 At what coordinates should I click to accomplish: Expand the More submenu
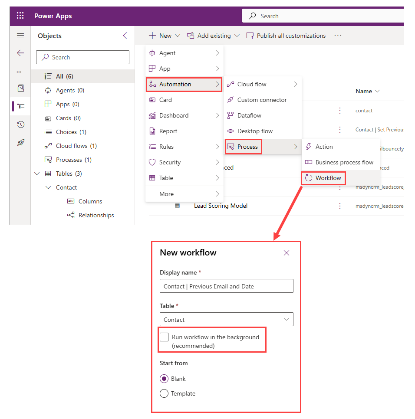(x=184, y=194)
